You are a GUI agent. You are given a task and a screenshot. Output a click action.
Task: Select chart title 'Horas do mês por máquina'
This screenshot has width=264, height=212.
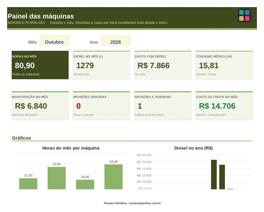point(71,148)
